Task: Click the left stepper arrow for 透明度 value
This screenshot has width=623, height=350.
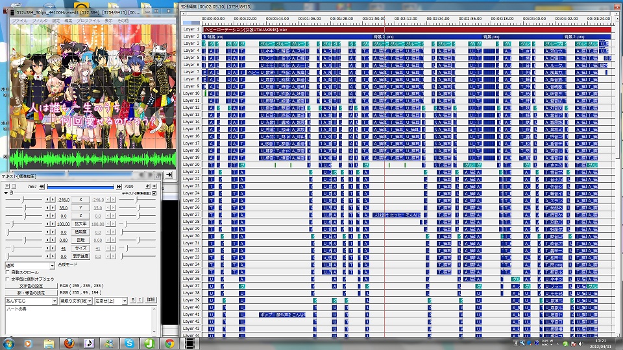Action: click(x=48, y=232)
